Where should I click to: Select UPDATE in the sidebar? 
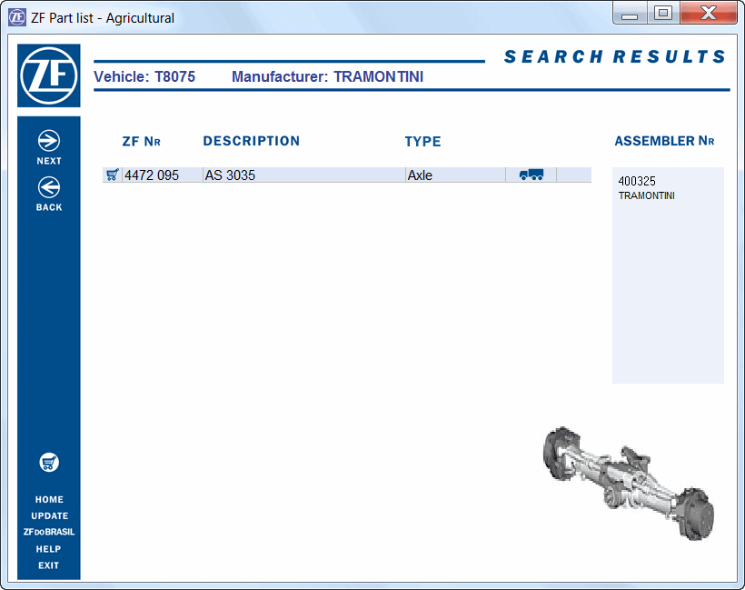[49, 515]
